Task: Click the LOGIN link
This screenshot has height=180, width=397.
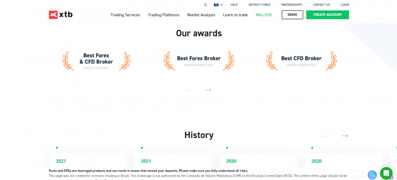Action: tap(344, 5)
